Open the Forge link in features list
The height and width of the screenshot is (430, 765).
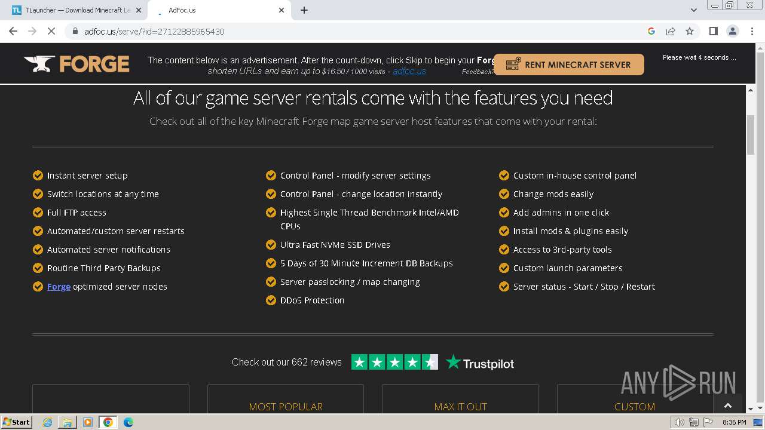point(59,287)
